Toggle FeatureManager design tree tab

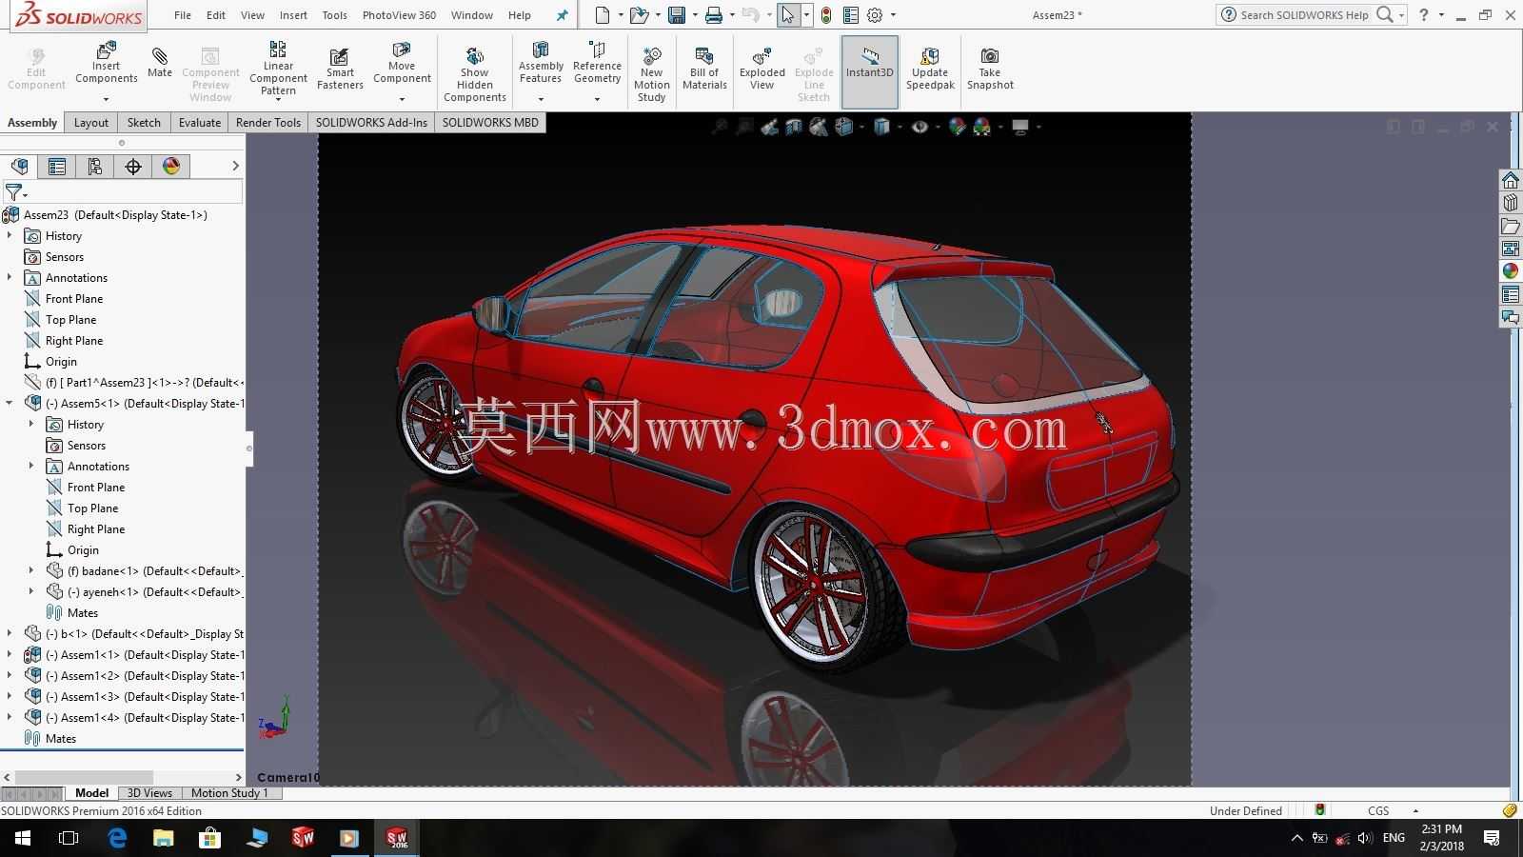(19, 167)
